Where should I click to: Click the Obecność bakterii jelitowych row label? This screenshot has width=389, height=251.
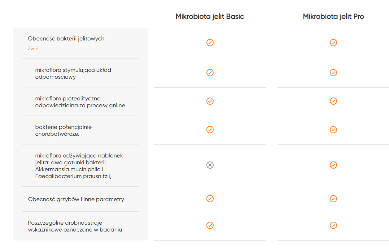coord(66,39)
